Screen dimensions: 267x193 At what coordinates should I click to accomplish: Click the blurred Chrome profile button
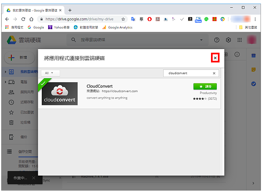(241, 19)
